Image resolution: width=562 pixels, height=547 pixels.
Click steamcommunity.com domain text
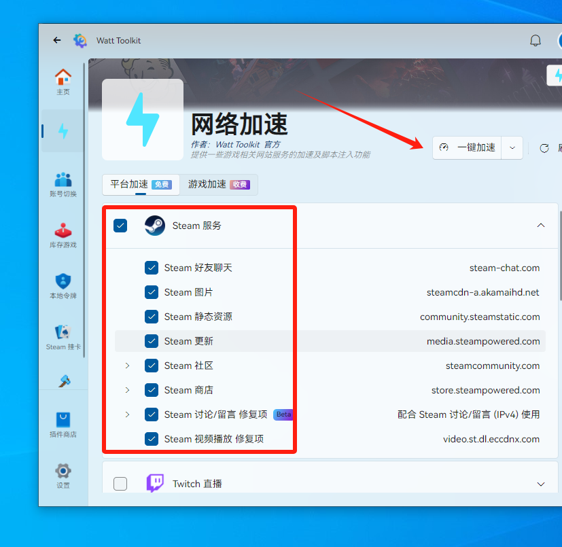click(x=493, y=366)
